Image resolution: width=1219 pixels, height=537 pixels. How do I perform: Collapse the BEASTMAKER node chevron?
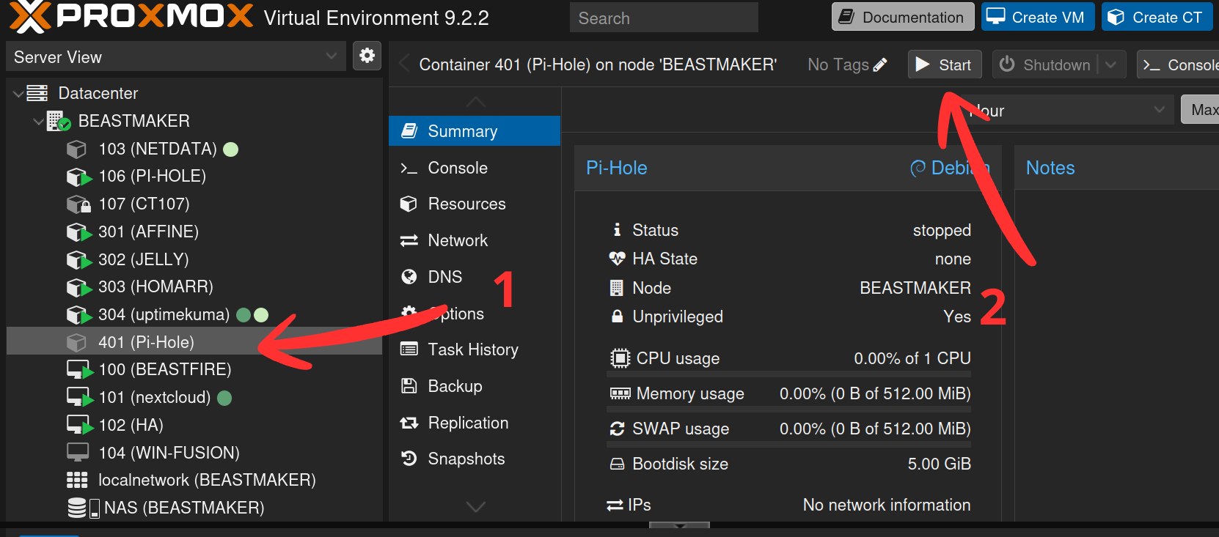(38, 122)
